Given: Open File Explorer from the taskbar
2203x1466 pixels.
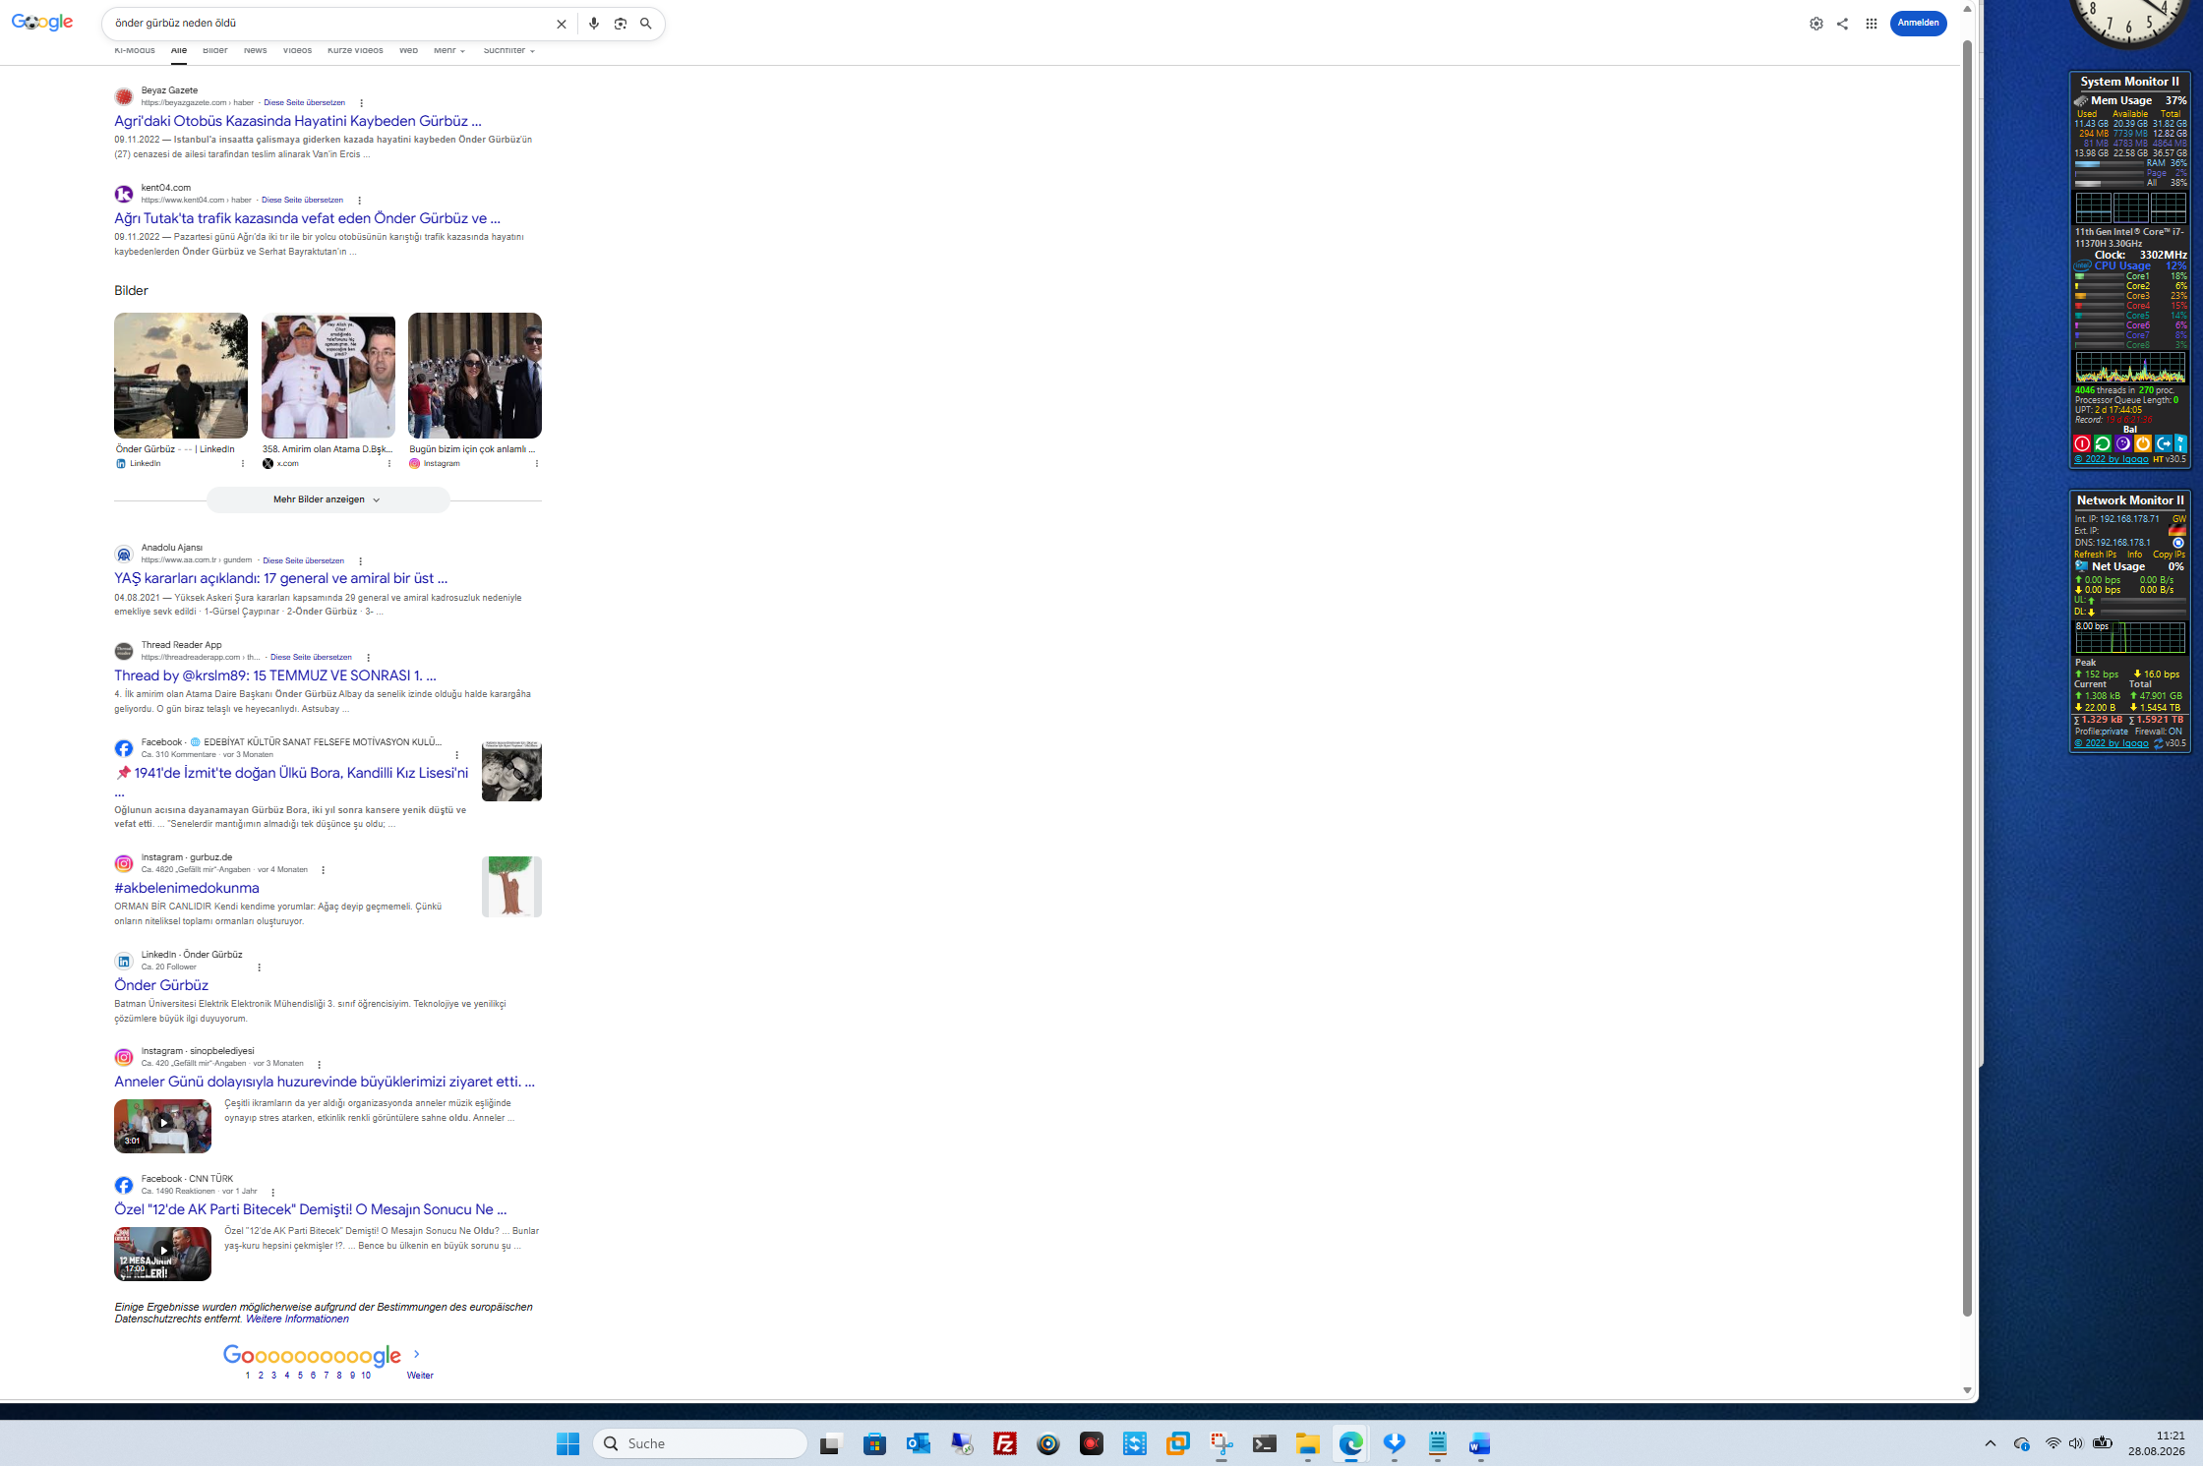Looking at the screenshot, I should [x=1307, y=1443].
